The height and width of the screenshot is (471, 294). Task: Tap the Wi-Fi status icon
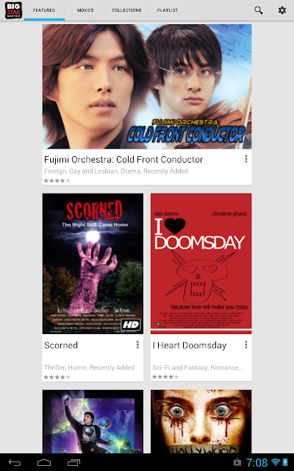pos(275,462)
